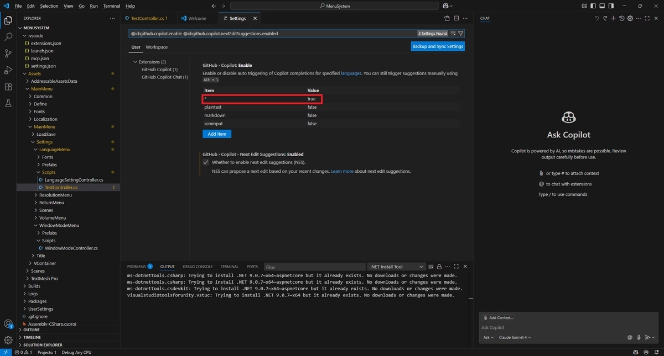Open the Selection menu
The width and height of the screenshot is (664, 356).
49,6
